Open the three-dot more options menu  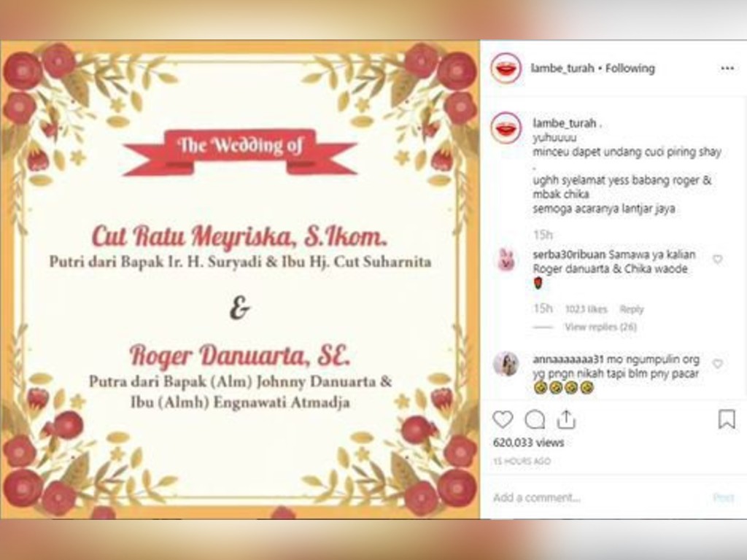pyautogui.click(x=727, y=69)
